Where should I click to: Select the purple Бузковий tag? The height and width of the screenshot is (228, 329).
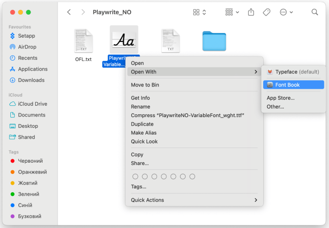26,216
